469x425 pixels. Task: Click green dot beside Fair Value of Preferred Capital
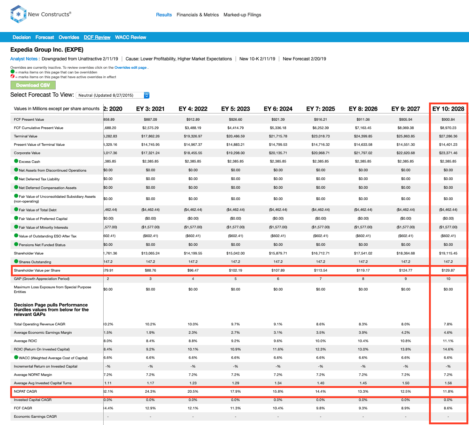point(16,218)
